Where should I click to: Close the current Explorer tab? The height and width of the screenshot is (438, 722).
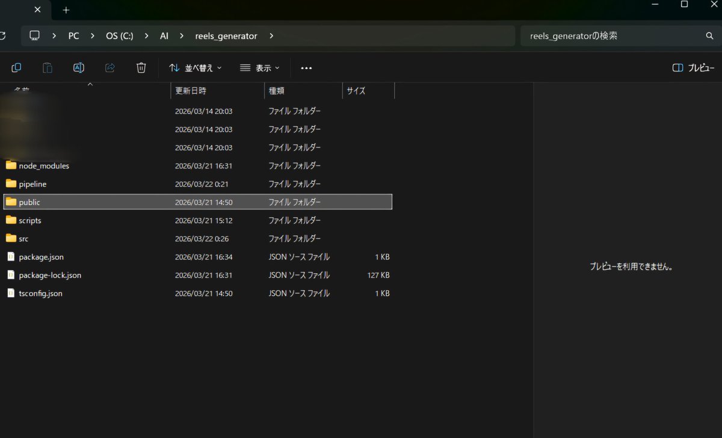tap(38, 10)
